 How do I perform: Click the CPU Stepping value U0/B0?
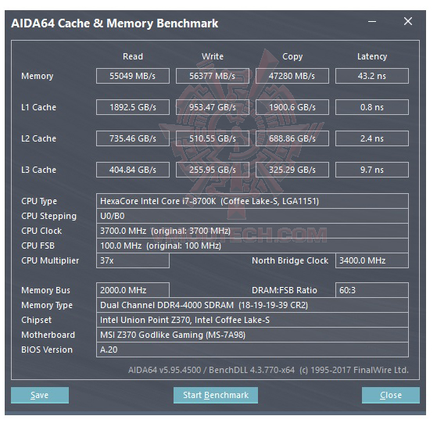253,216
